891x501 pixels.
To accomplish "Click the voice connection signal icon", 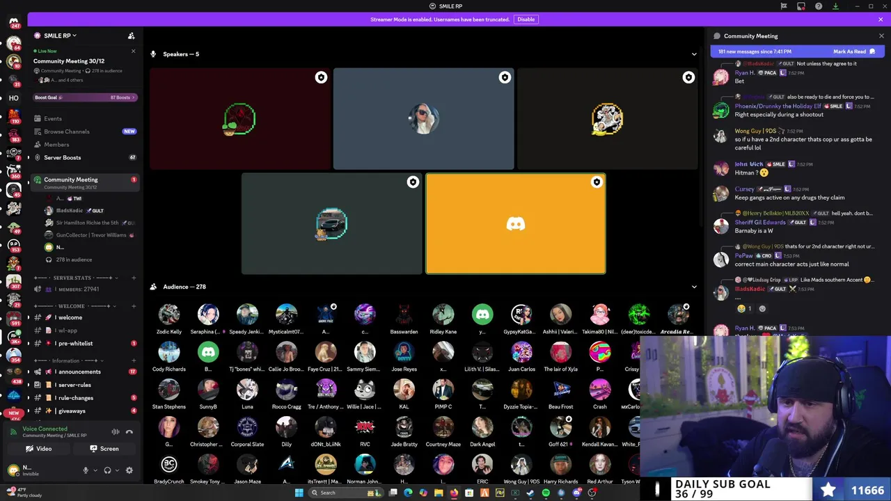I will (15, 432).
